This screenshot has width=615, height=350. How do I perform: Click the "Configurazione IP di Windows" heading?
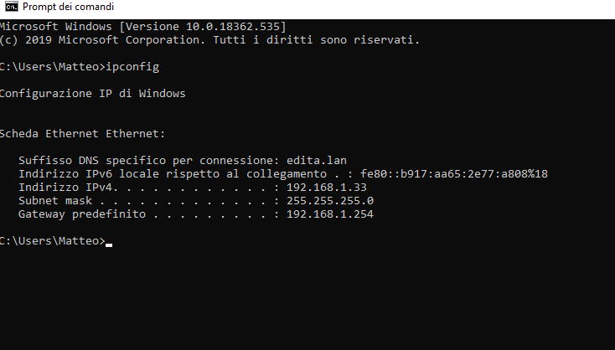click(92, 93)
